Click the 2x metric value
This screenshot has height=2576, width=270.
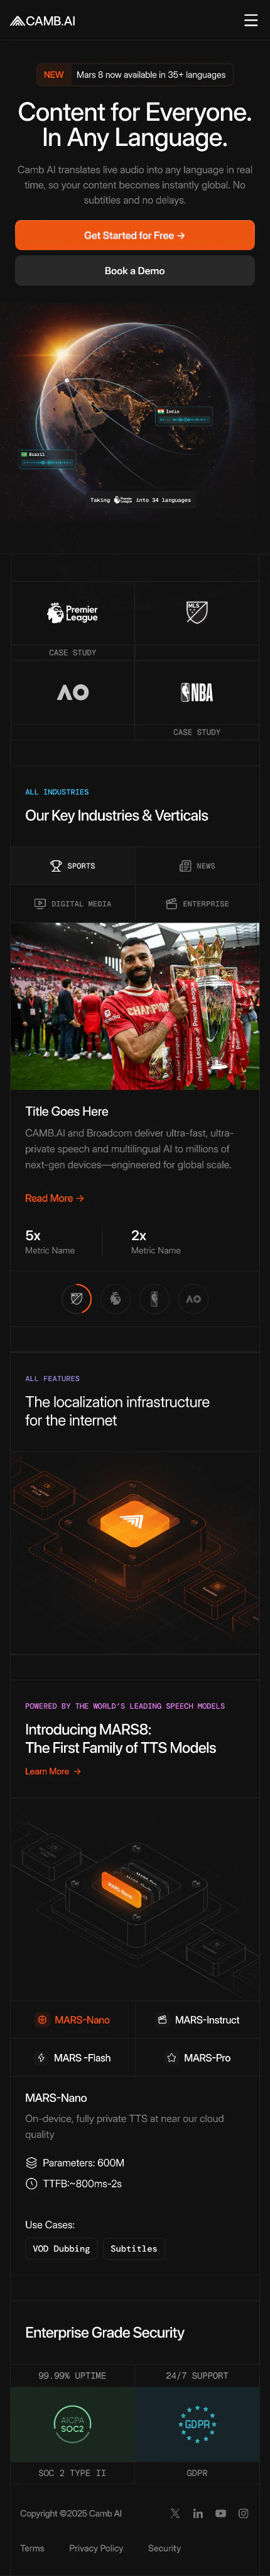[139, 1235]
